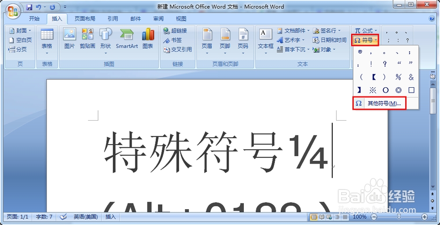The image size is (440, 225).
Task: Insert ampersand & symbol from gallery
Action: [x=411, y=77]
